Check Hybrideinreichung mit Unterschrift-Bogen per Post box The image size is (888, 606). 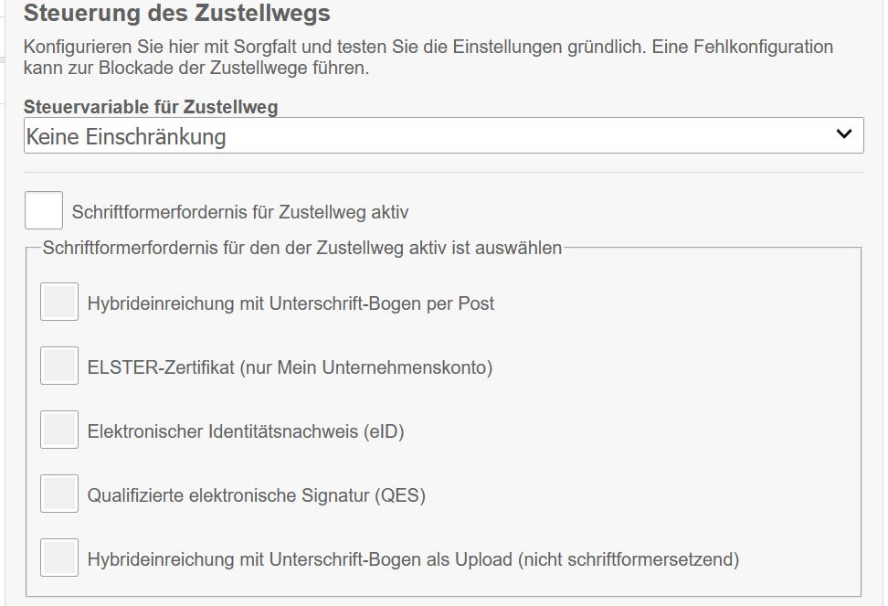coord(59,302)
